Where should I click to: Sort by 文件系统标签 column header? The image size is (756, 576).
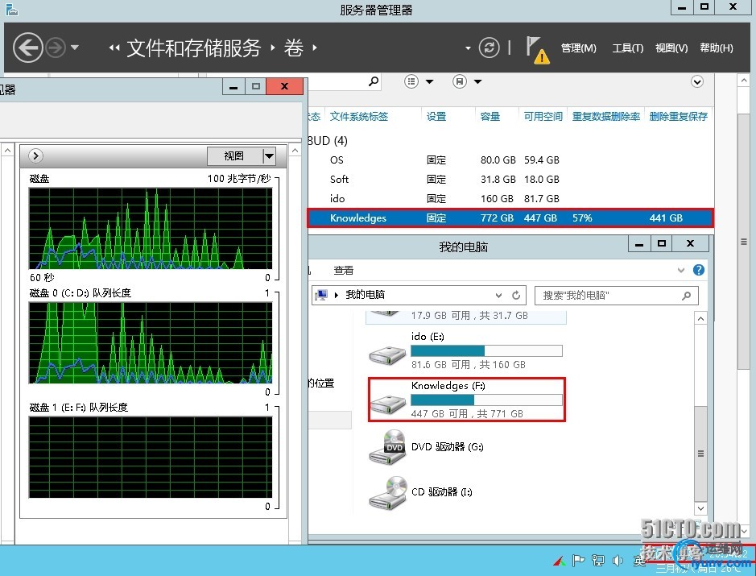pos(359,116)
